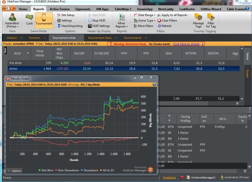Switch to Home ribbon tab
Screen dimensions: 252x182
tap(23, 9)
